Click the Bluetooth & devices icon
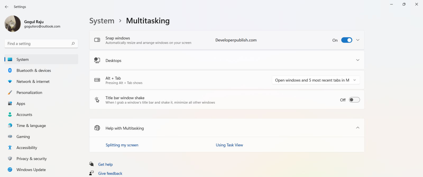423x177 pixels. 10,70
